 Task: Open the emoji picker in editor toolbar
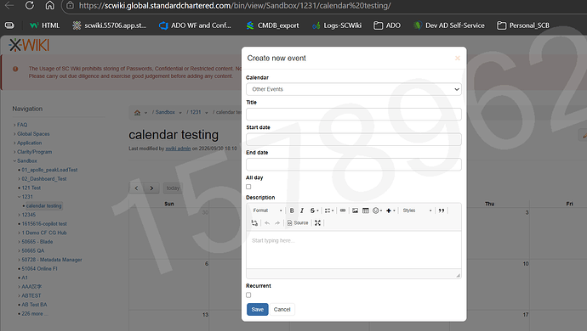(377, 210)
